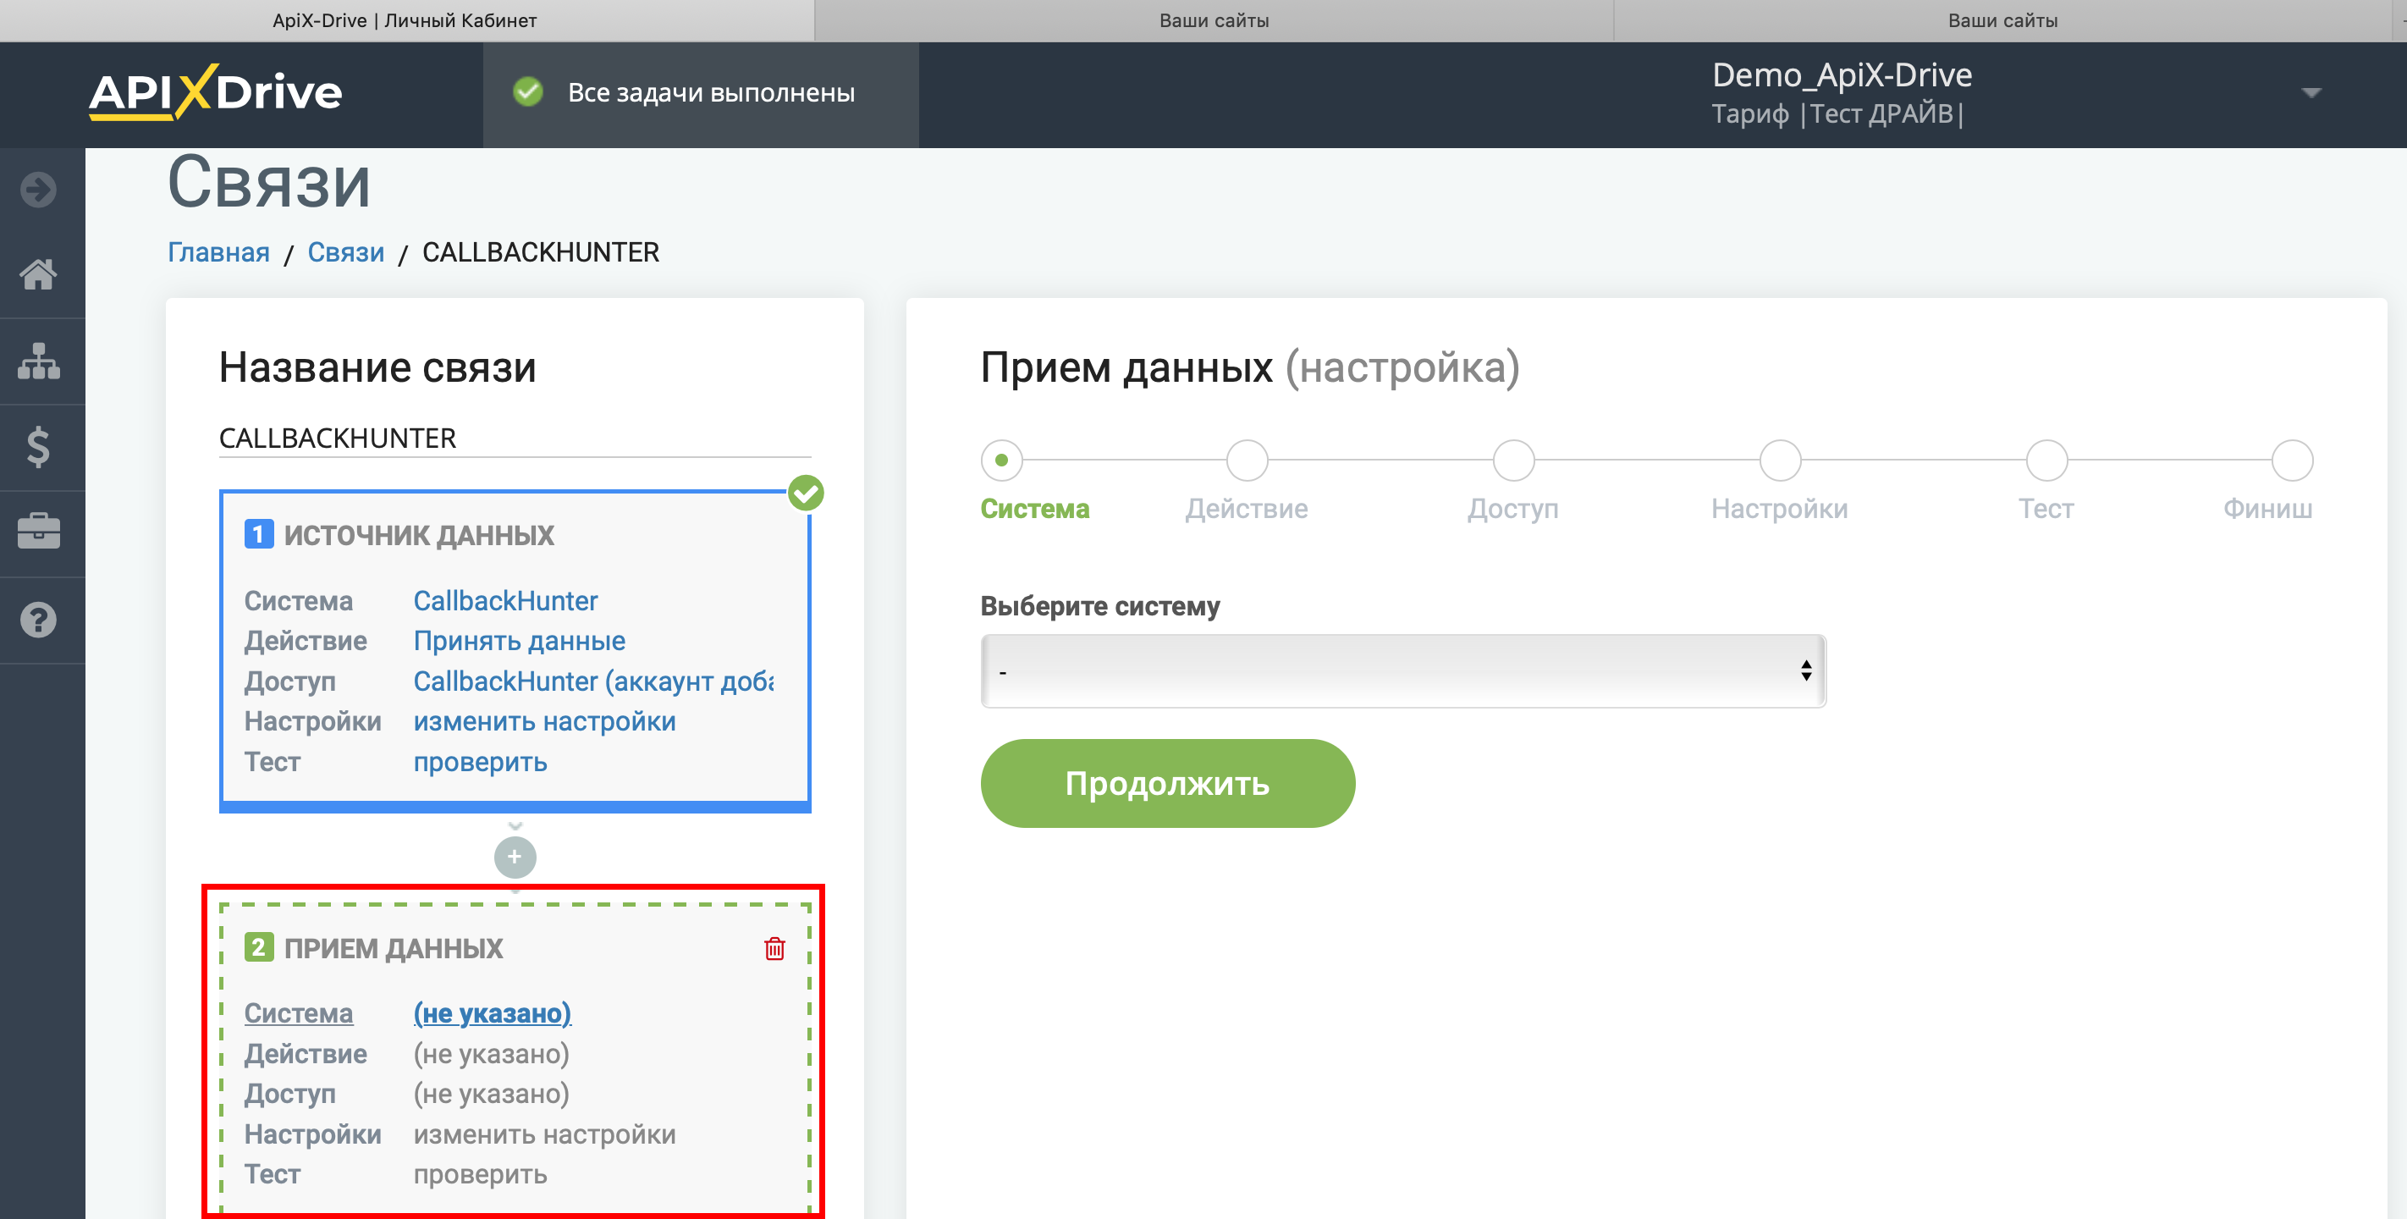Screen dimensions: 2407x1219
Task: Click 'Тариф |Тест ДРАЙВ|' account text
Action: click(1837, 114)
